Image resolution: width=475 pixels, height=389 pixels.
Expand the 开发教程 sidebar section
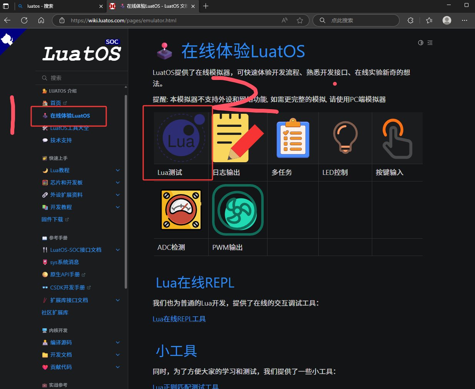tap(118, 207)
